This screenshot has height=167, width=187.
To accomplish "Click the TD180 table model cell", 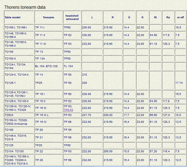I will click(9, 130).
